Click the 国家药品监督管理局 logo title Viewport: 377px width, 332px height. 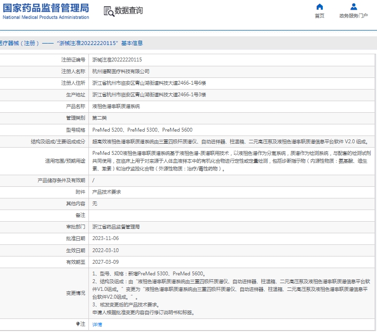pos(46,8)
